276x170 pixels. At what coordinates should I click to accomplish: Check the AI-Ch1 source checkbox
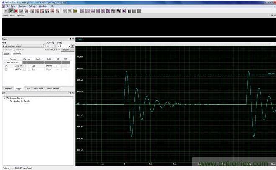[x=6, y=69]
